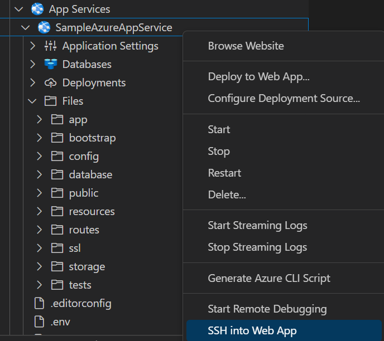Expand the Application Settings node
Image resolution: width=384 pixels, height=341 pixels.
pyautogui.click(x=32, y=46)
